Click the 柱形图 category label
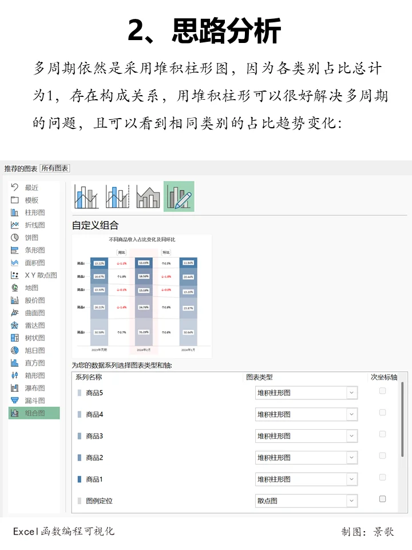Screen dimensions: 412x550 (35, 213)
